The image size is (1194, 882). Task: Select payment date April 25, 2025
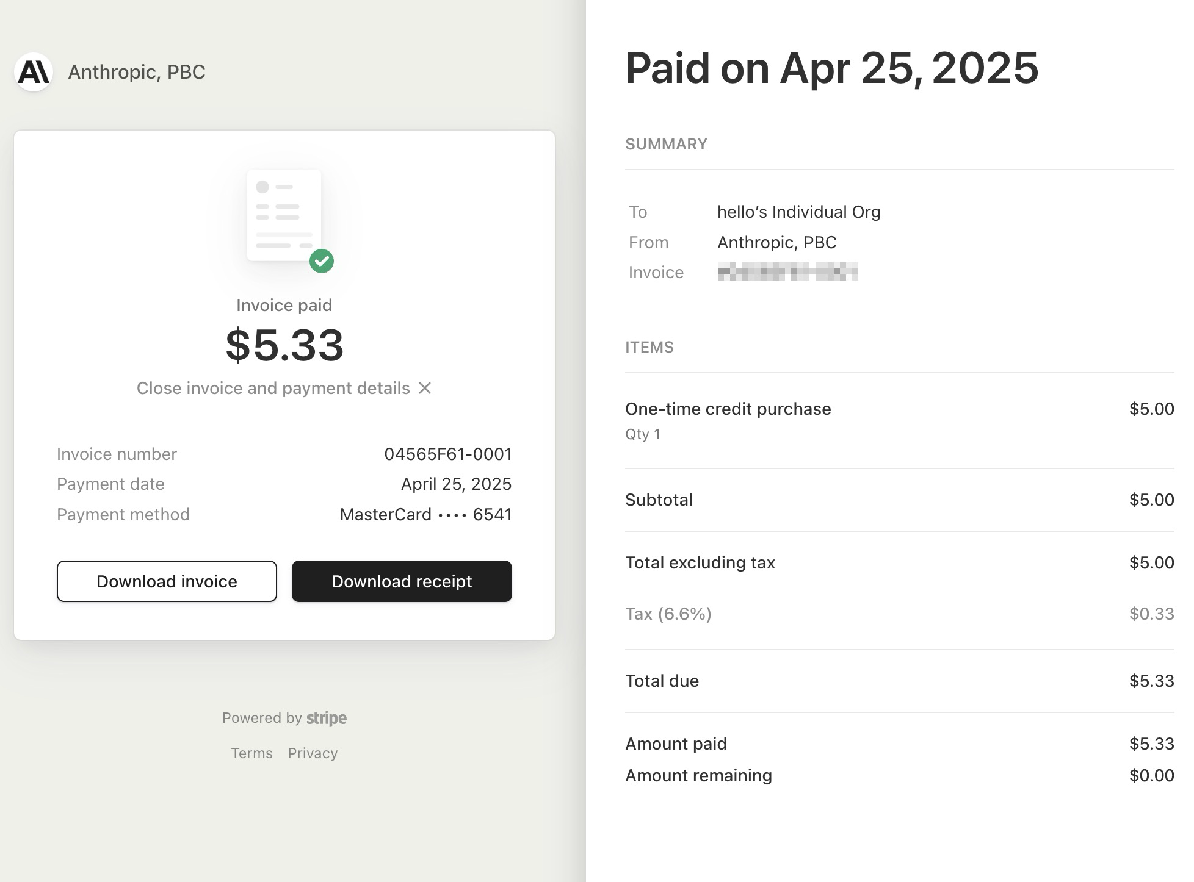[457, 484]
